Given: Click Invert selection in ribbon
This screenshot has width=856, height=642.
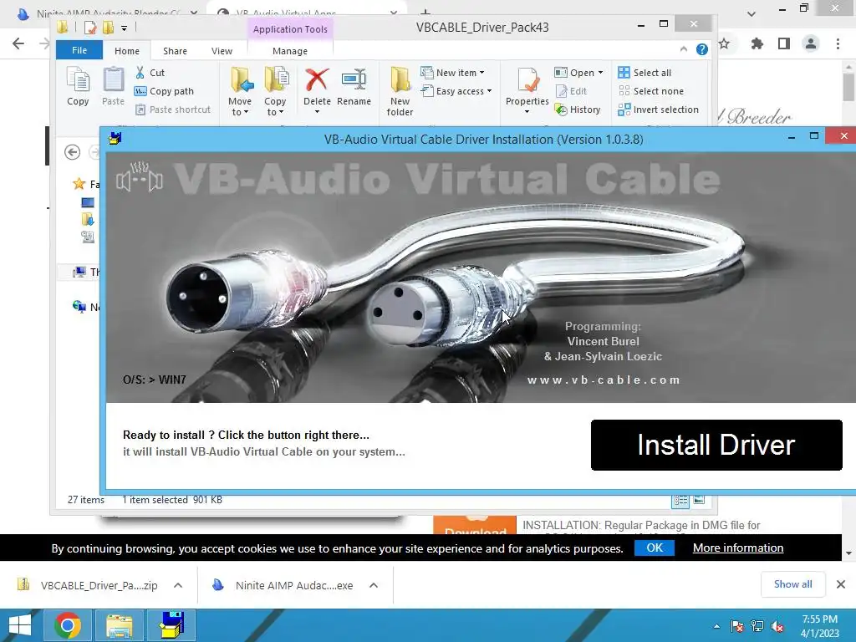Looking at the screenshot, I should click(659, 110).
